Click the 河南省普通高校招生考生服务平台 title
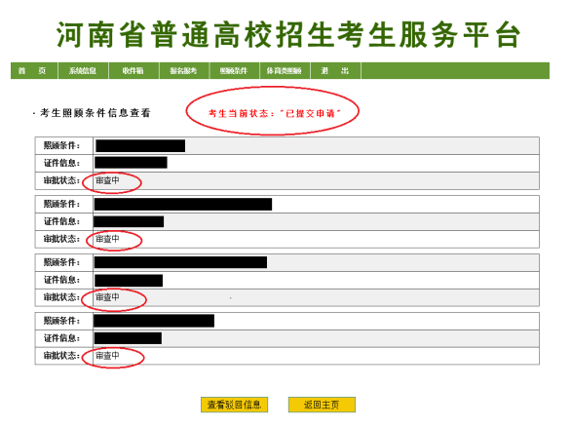This screenshot has height=427, width=572. 287,35
